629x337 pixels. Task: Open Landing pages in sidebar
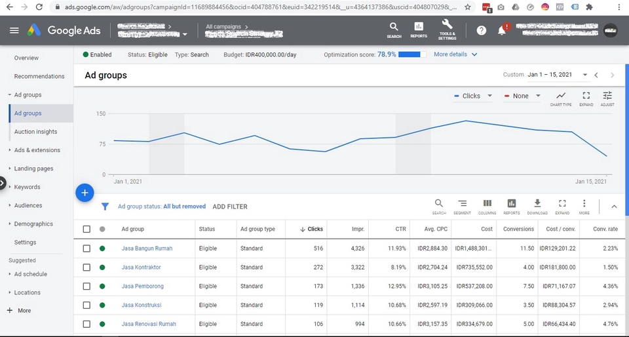(33, 168)
